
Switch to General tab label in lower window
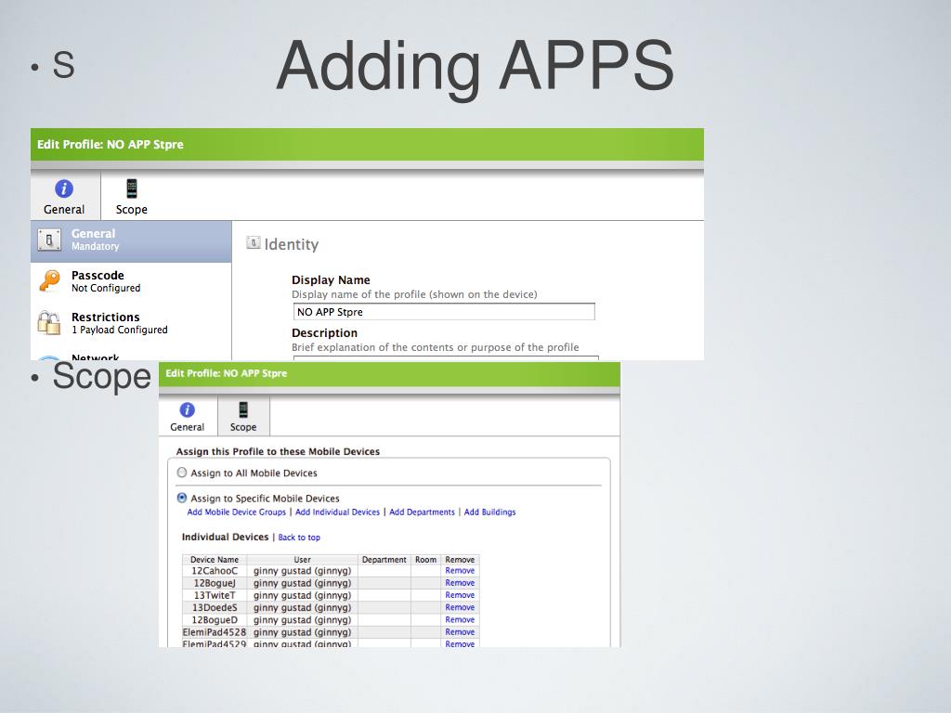[188, 427]
